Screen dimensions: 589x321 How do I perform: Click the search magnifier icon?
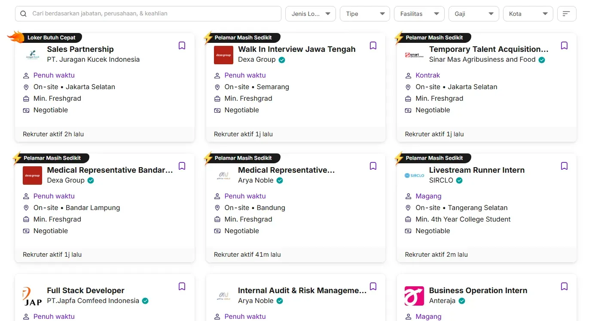pos(24,14)
